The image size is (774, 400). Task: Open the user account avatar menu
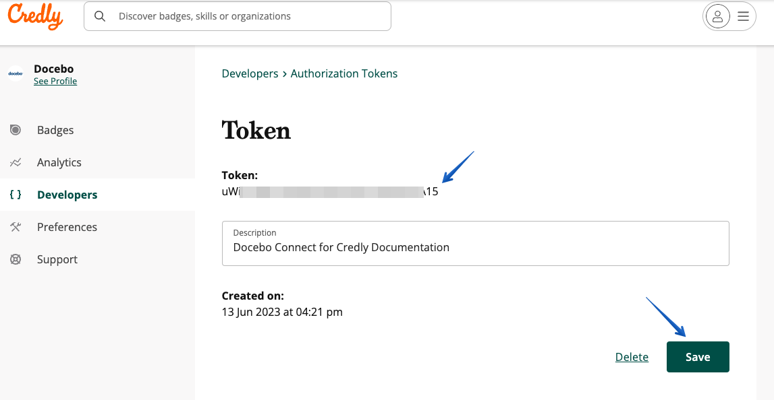tap(717, 16)
